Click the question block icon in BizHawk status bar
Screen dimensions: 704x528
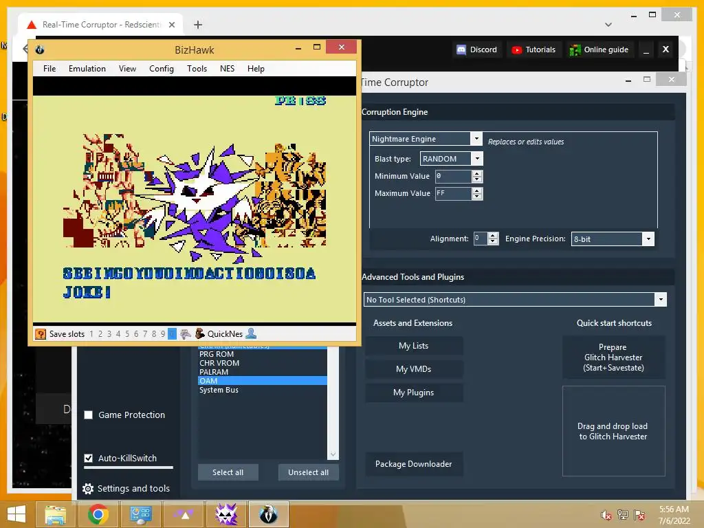point(41,334)
